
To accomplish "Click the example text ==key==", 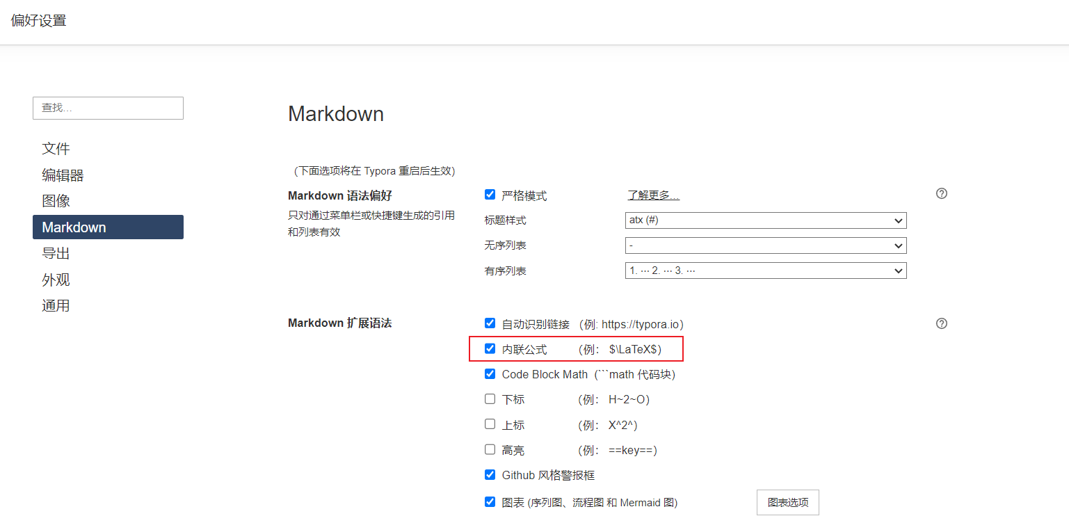I will click(631, 450).
